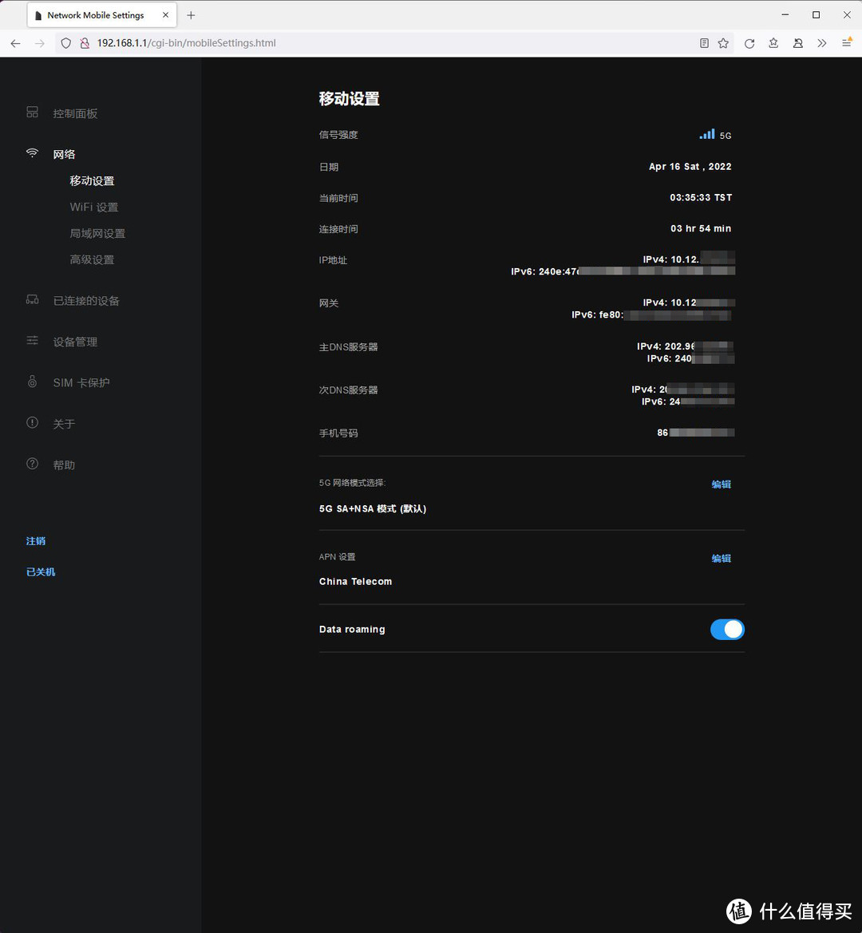Image resolution: width=862 pixels, height=933 pixels.
Task: Click the China Telecom APN value
Action: pyautogui.click(x=356, y=581)
